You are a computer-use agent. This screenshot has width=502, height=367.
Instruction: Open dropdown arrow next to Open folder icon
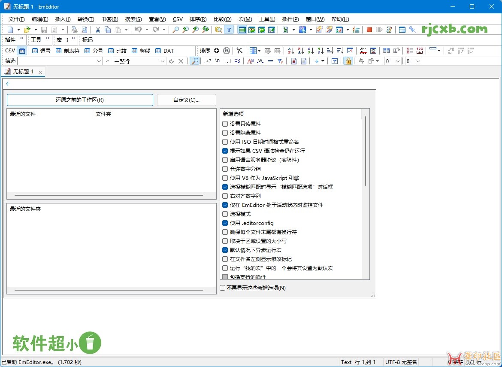pyautogui.click(x=35, y=30)
